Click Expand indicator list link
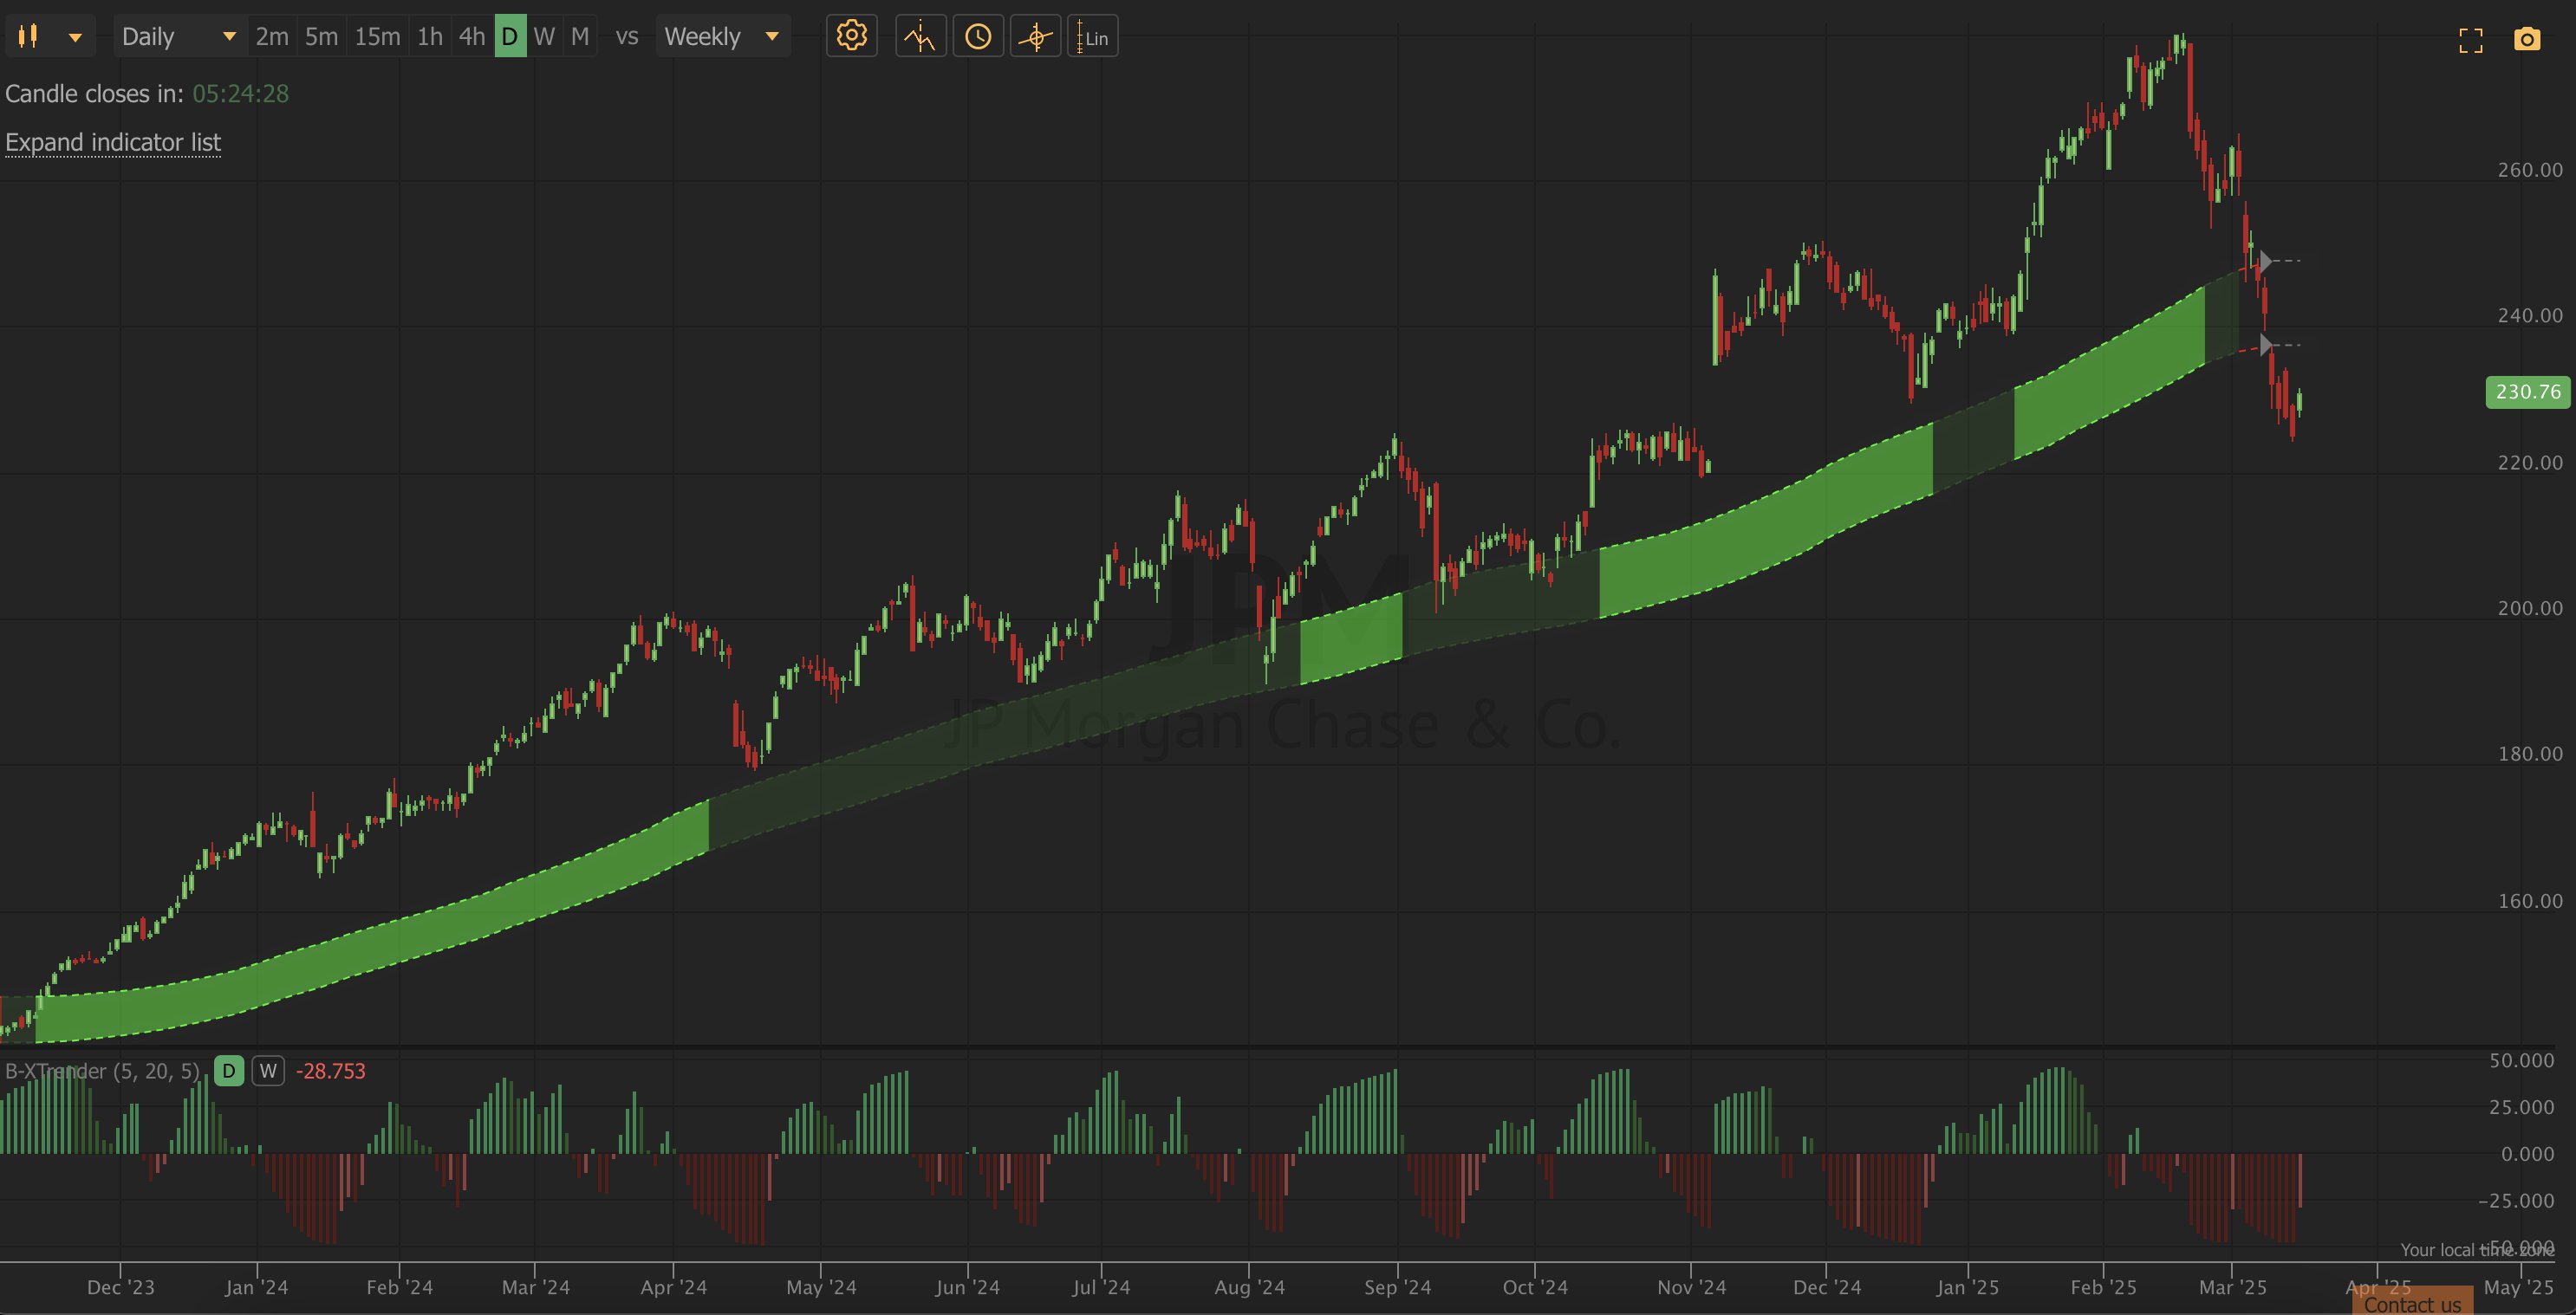2576x1315 pixels. (x=113, y=142)
